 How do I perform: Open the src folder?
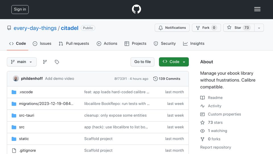[x=22, y=127]
